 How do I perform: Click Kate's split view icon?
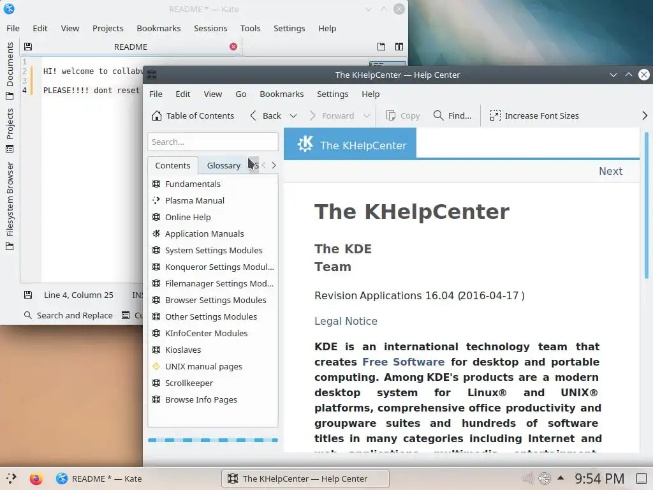click(x=399, y=47)
